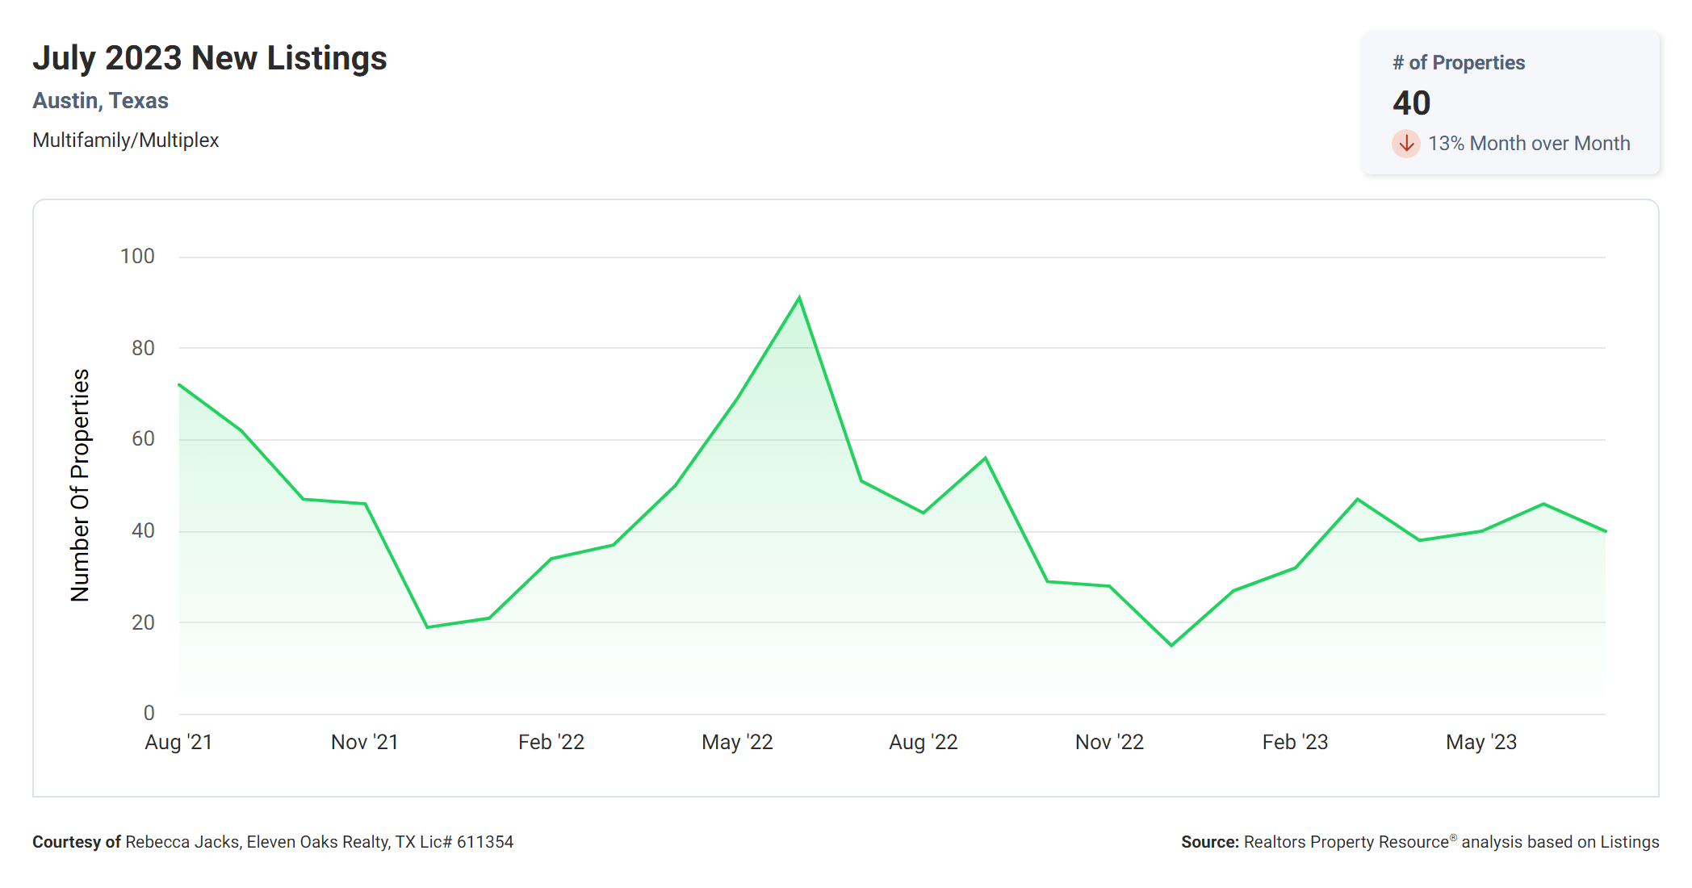Click the Feb '22 x-axis label
1692x888 pixels.
(x=551, y=742)
